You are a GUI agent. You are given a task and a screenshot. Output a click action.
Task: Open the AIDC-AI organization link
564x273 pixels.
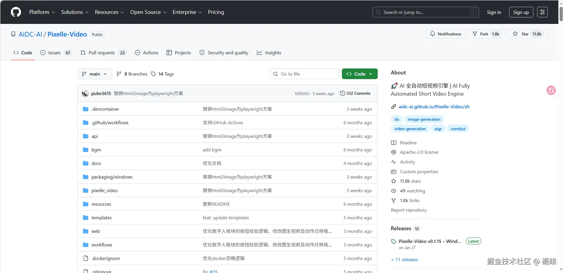[30, 34]
